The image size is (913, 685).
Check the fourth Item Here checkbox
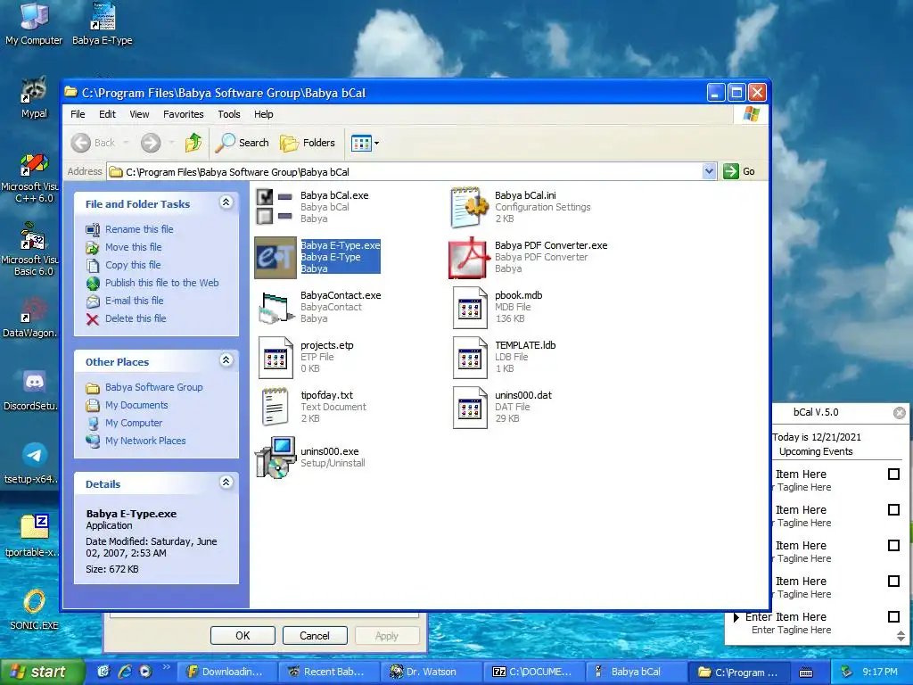[x=893, y=581]
